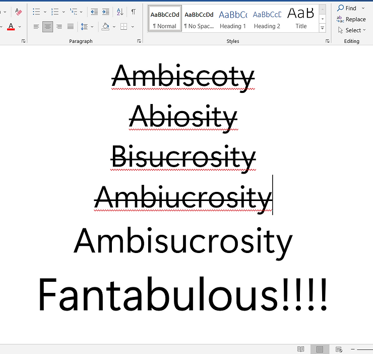Apply Borders to selection
The image size is (373, 354).
coord(123,26)
